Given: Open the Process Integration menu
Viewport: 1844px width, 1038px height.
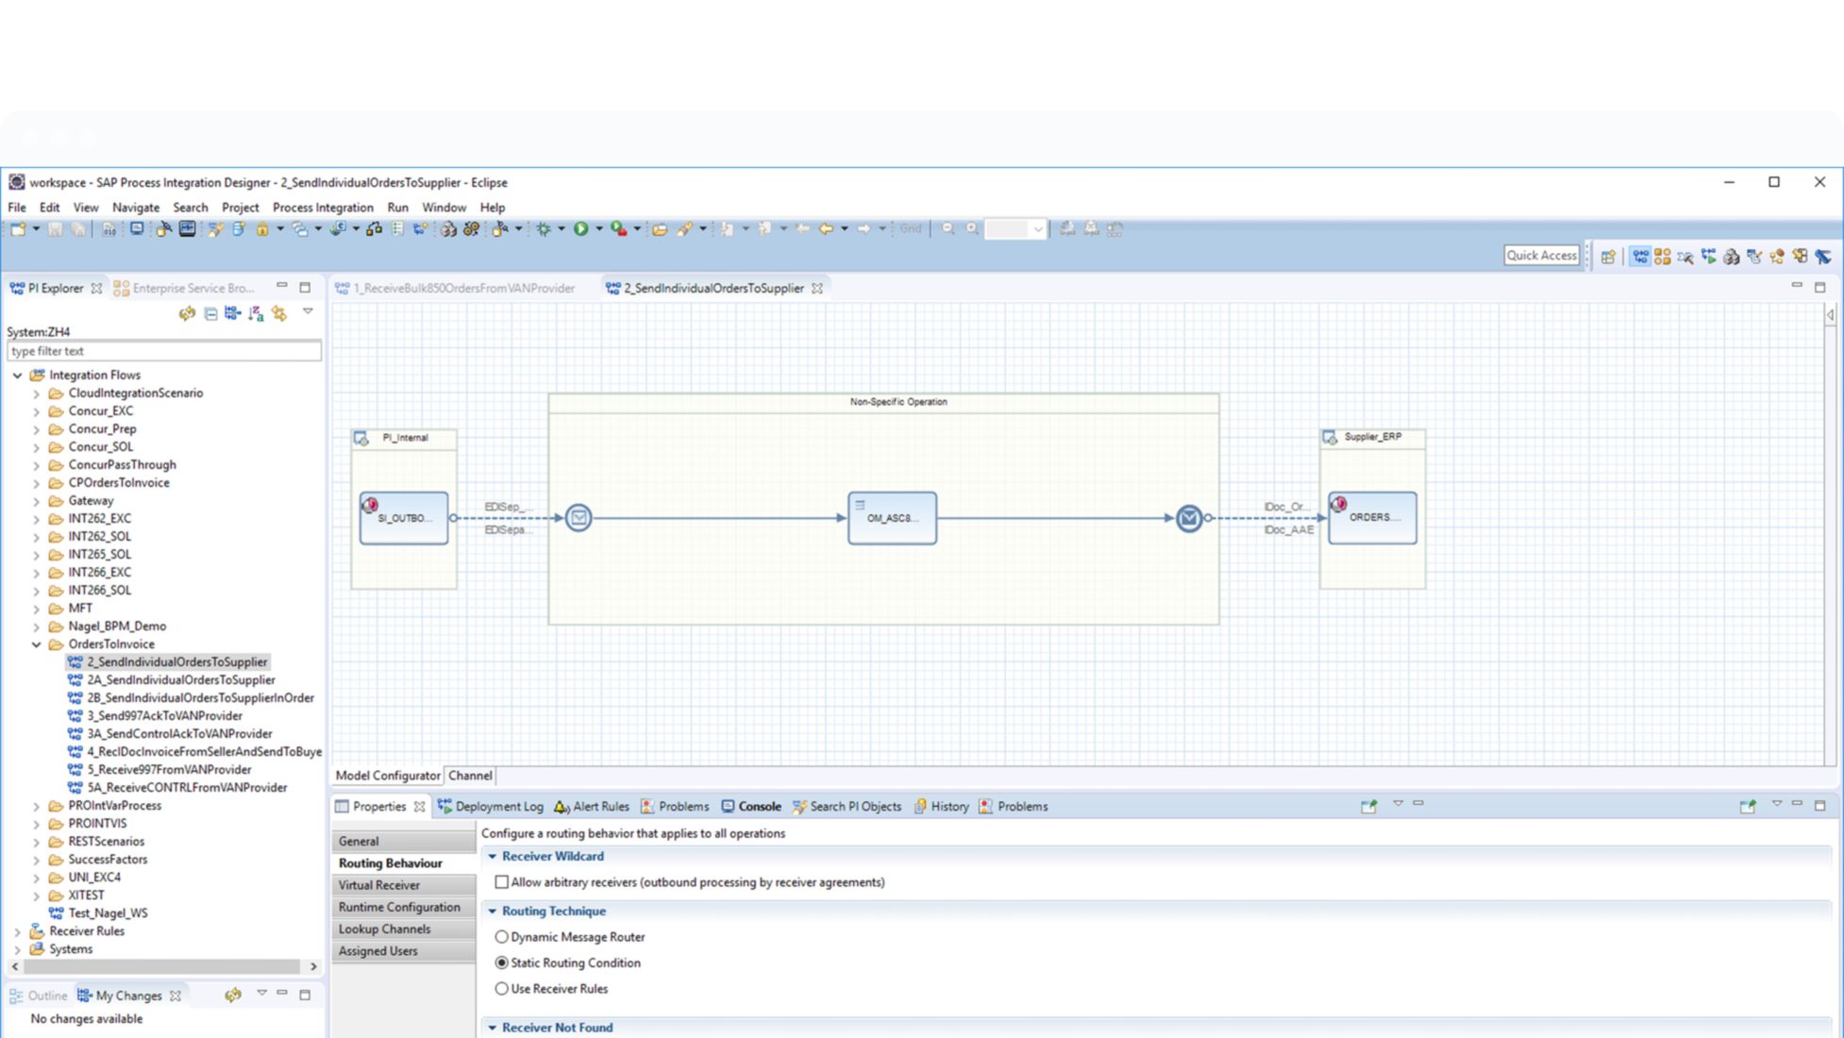Looking at the screenshot, I should [x=323, y=208].
